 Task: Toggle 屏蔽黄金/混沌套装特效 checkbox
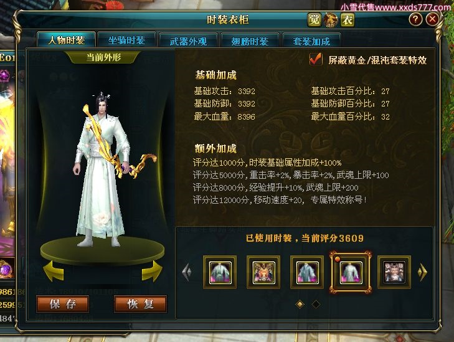tap(316, 59)
